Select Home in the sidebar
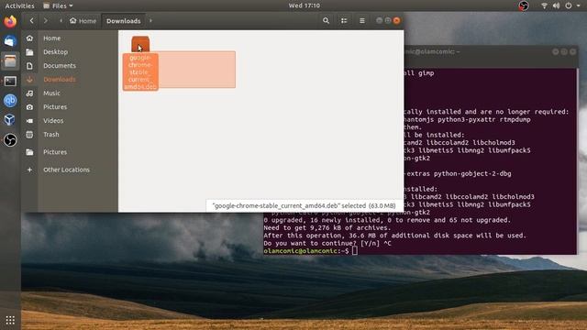Image resolution: width=587 pixels, height=330 pixels. (52, 38)
